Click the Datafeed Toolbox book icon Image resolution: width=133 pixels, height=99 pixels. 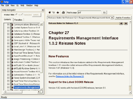click(x=11, y=37)
